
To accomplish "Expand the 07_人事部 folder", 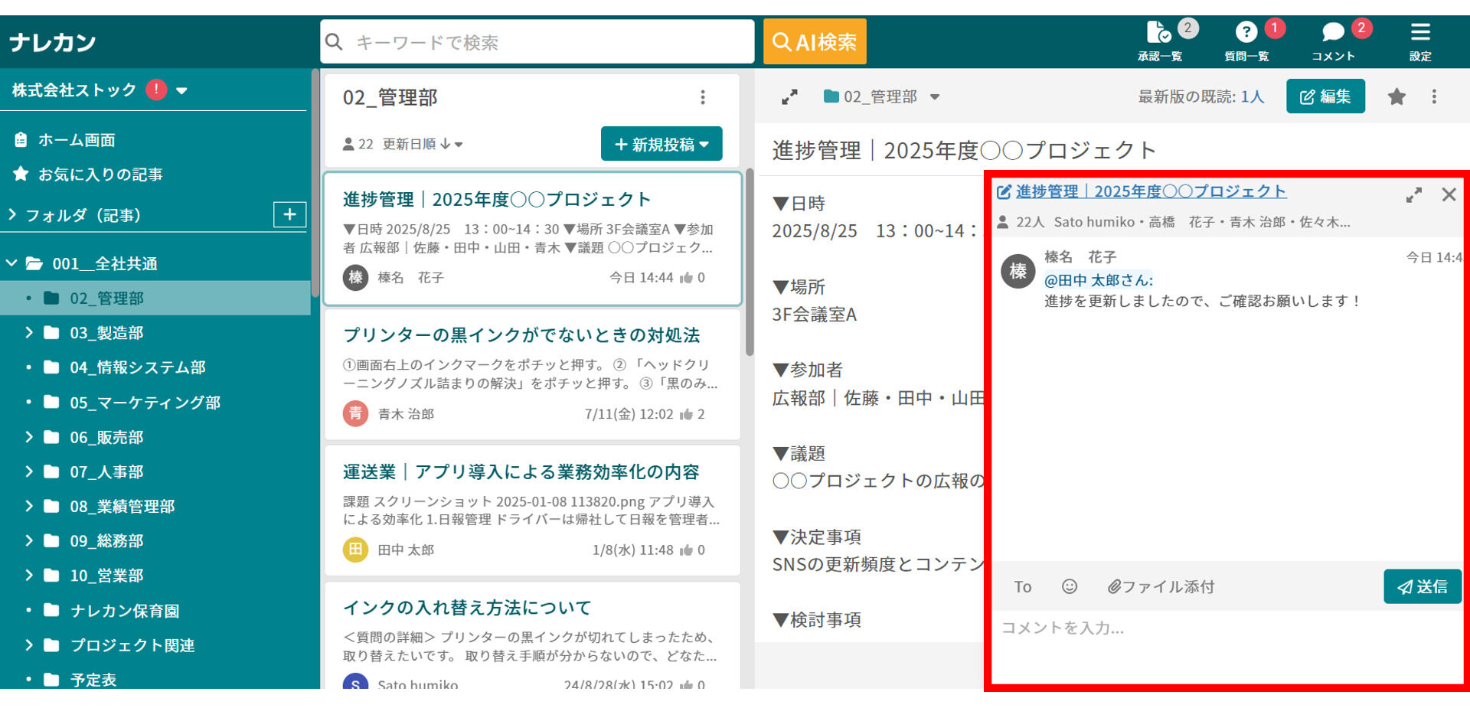I will [29, 471].
